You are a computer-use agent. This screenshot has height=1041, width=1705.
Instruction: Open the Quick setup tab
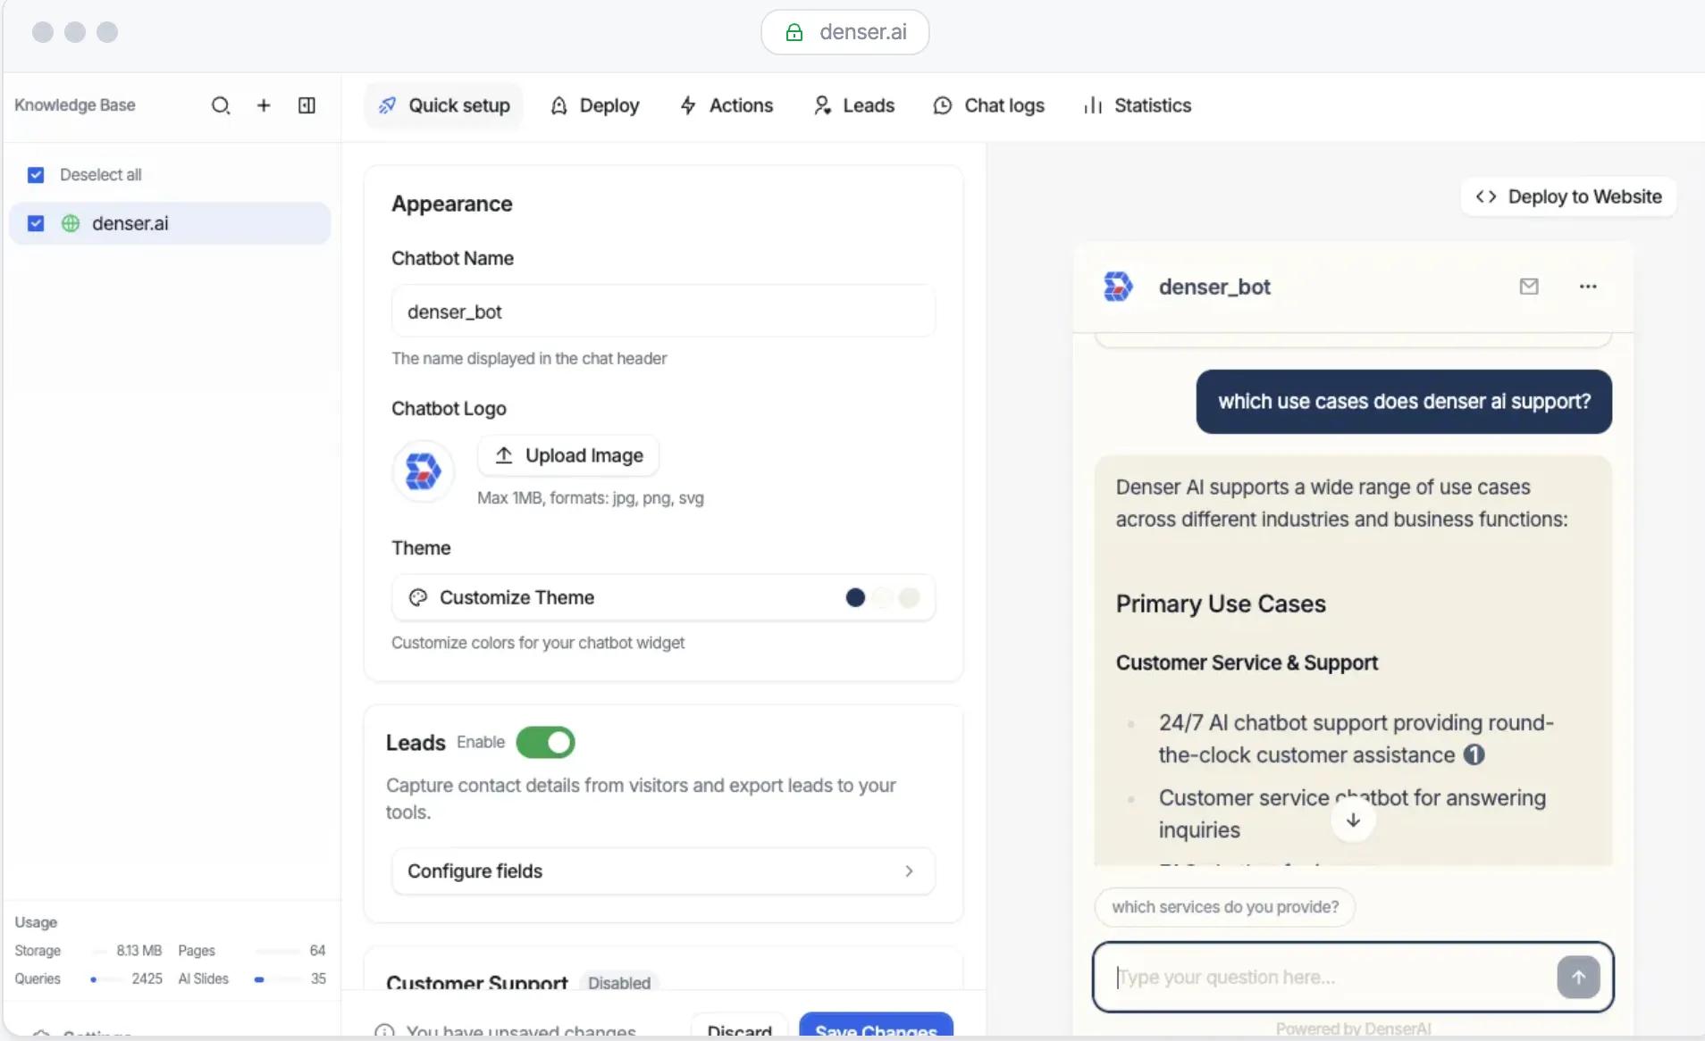[x=444, y=105]
